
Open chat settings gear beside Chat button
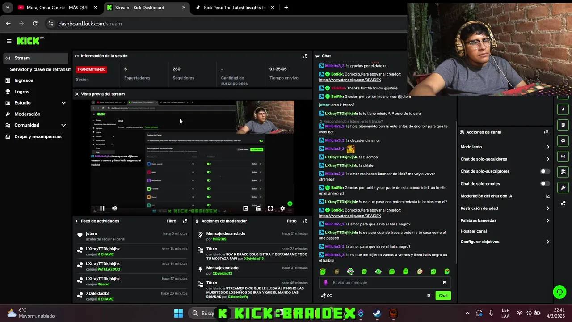tap(429, 295)
